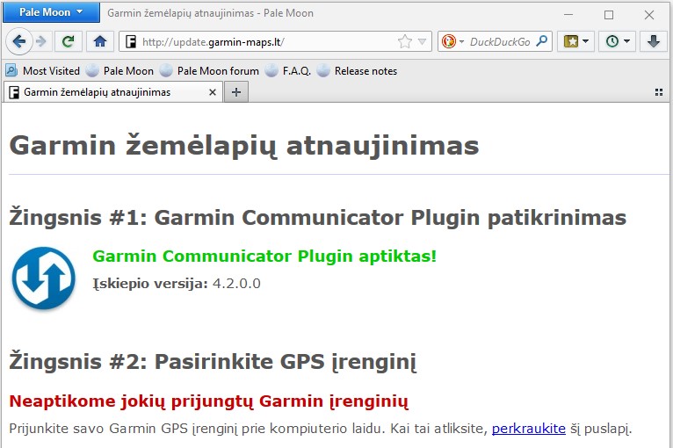Expand the address bar history dropdown
Screen dimensions: 673x448
(x=423, y=41)
